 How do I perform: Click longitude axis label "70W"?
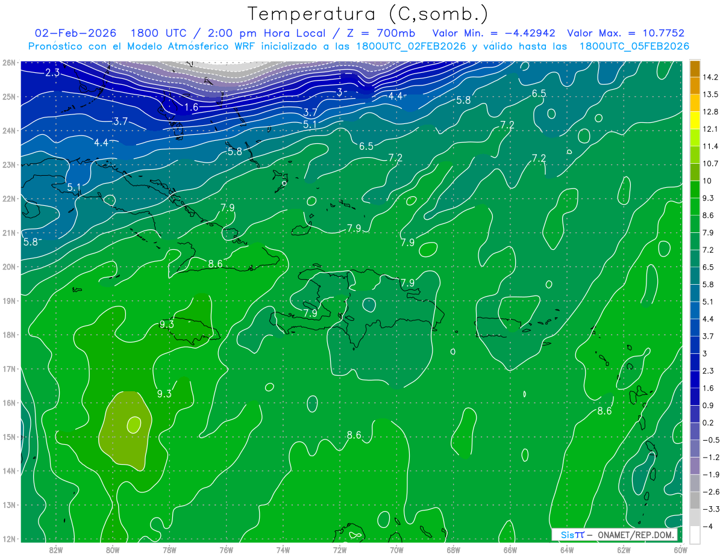pyautogui.click(x=396, y=550)
